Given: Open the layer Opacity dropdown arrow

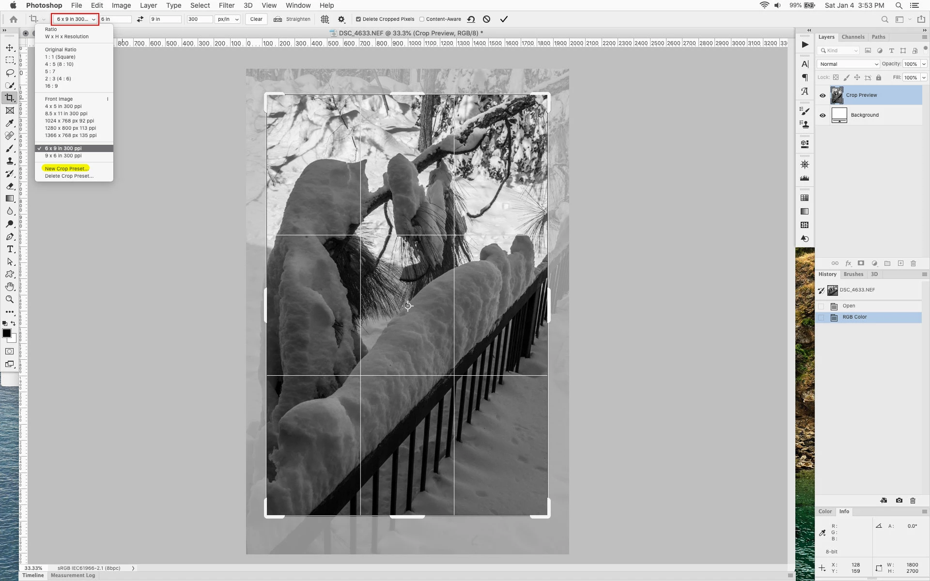Looking at the screenshot, I should 924,64.
